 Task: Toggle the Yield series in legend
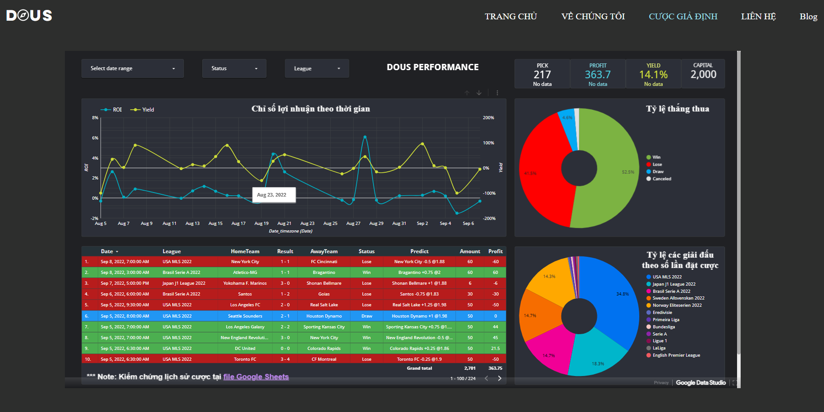[142, 110]
